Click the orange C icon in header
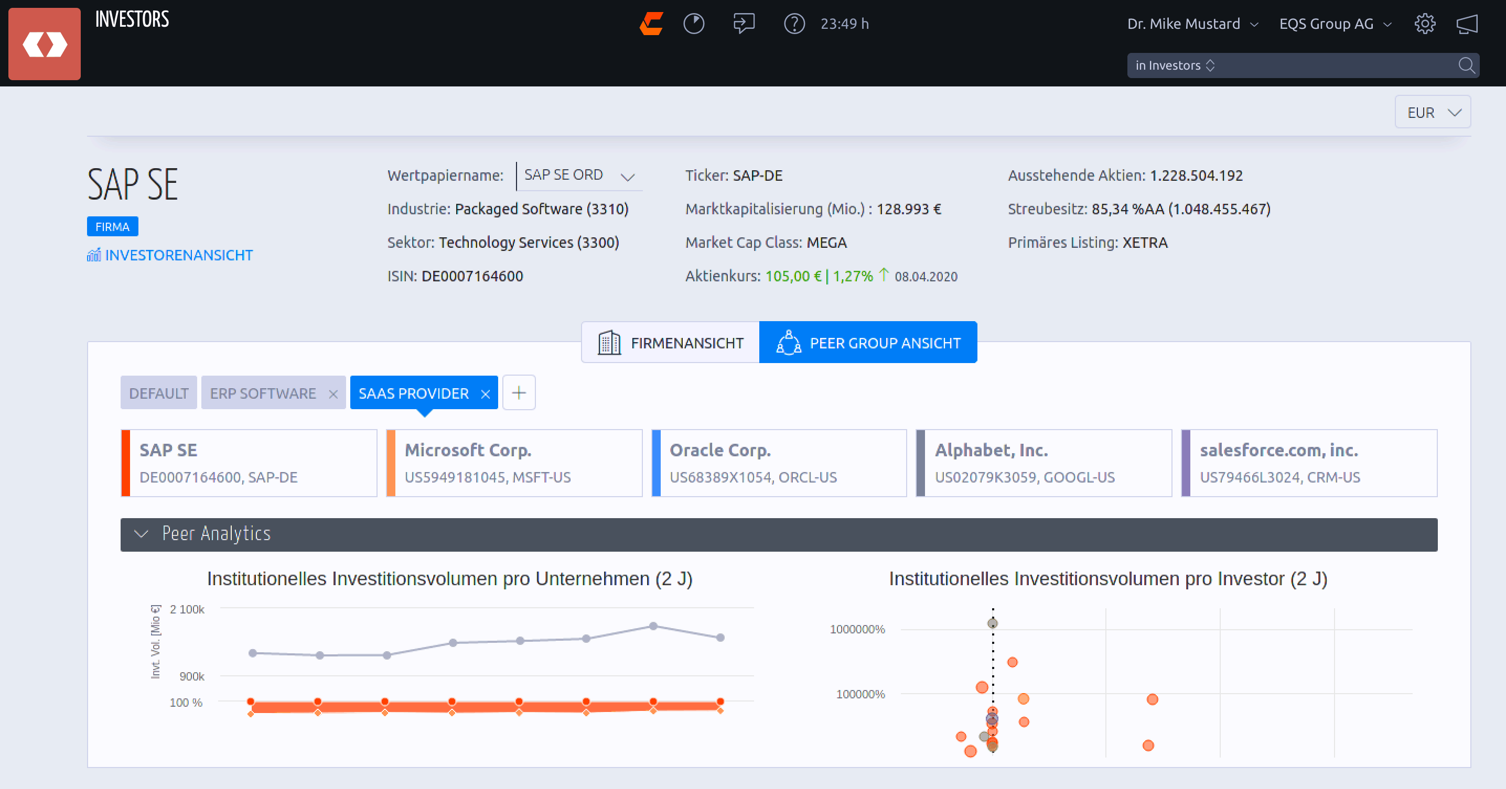Image resolution: width=1506 pixels, height=789 pixels. [x=651, y=24]
